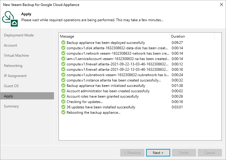Select the IP Assignment step
226x160 pixels.
(x=15, y=76)
